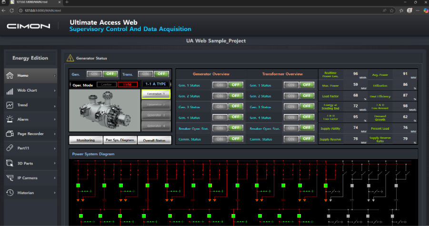Open Historian via its clock icon
Viewport: 429px width, 226px height.
(x=10, y=193)
